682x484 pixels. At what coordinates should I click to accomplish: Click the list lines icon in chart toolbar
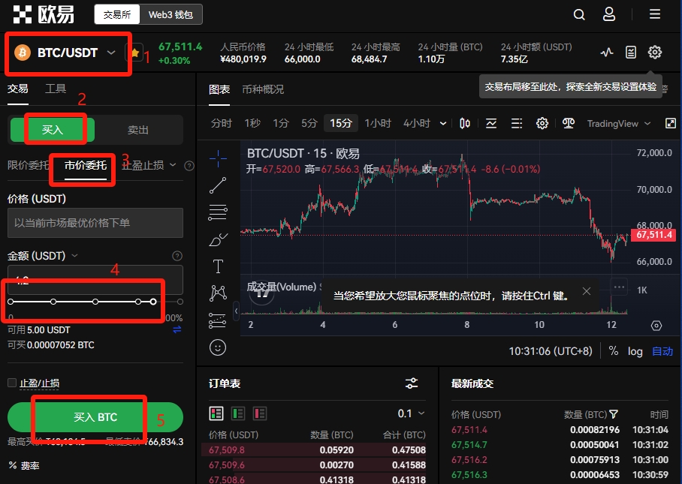pos(516,124)
